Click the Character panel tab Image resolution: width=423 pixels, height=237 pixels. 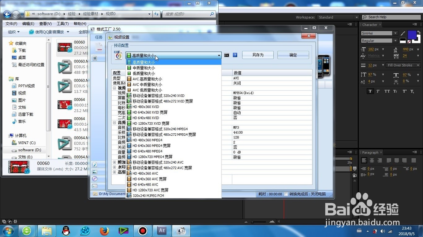(370, 25)
